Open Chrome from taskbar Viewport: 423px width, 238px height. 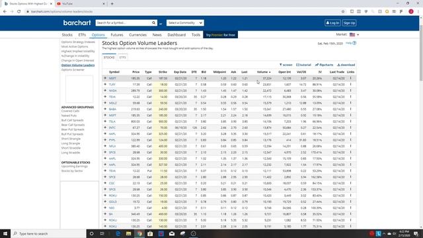(x=139, y=233)
